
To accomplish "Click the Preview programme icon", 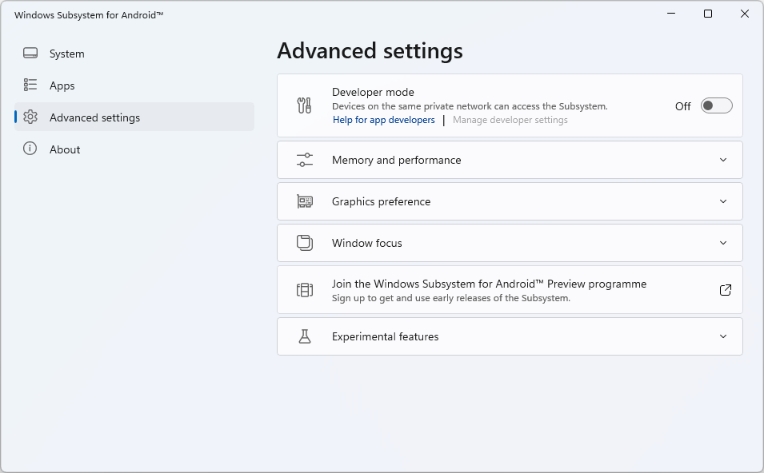I will 305,290.
